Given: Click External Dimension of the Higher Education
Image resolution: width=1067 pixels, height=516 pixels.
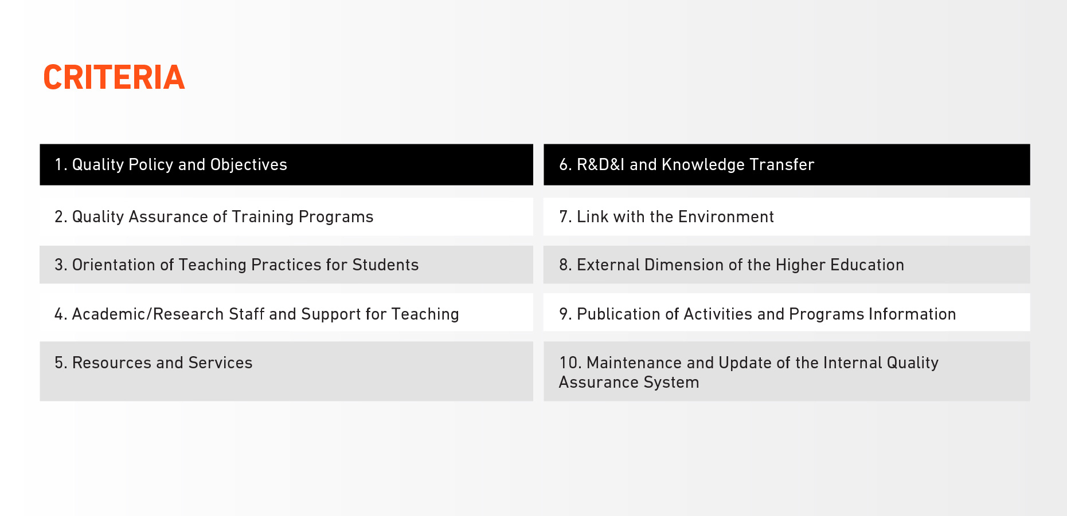Looking at the screenshot, I should [x=786, y=265].
